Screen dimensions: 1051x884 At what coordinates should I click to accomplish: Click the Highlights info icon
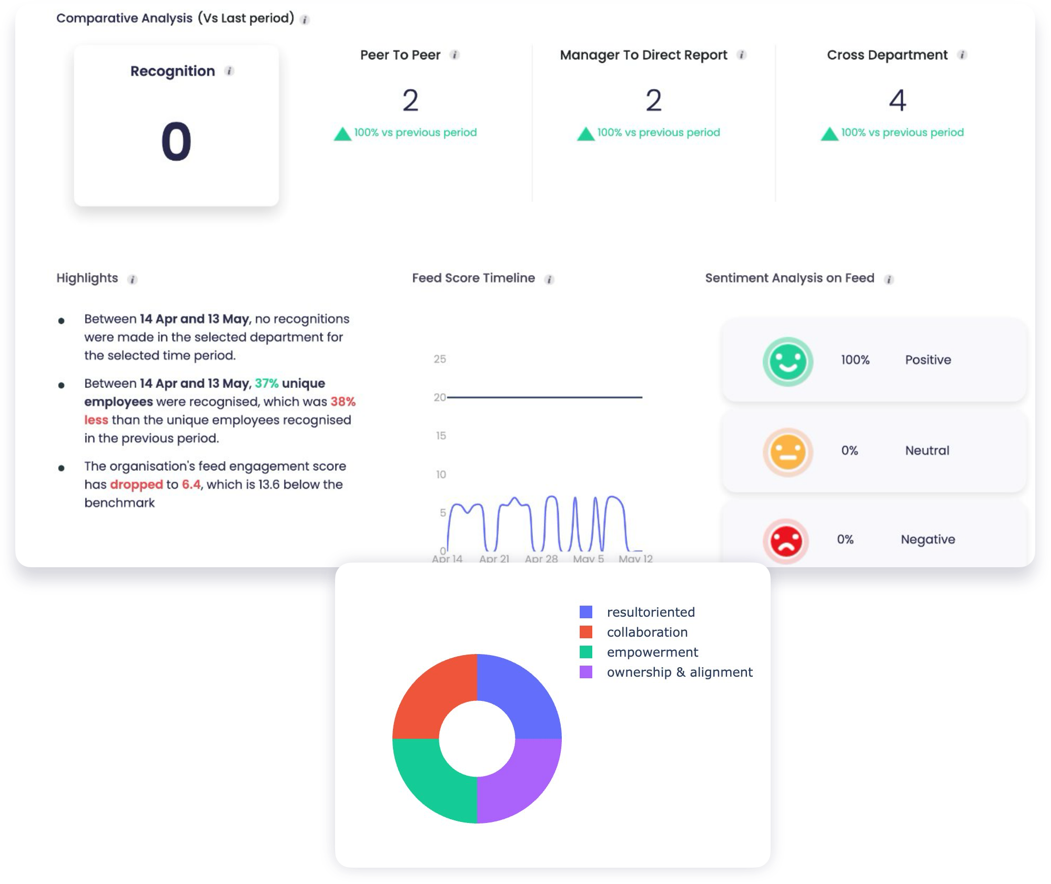pos(133,279)
